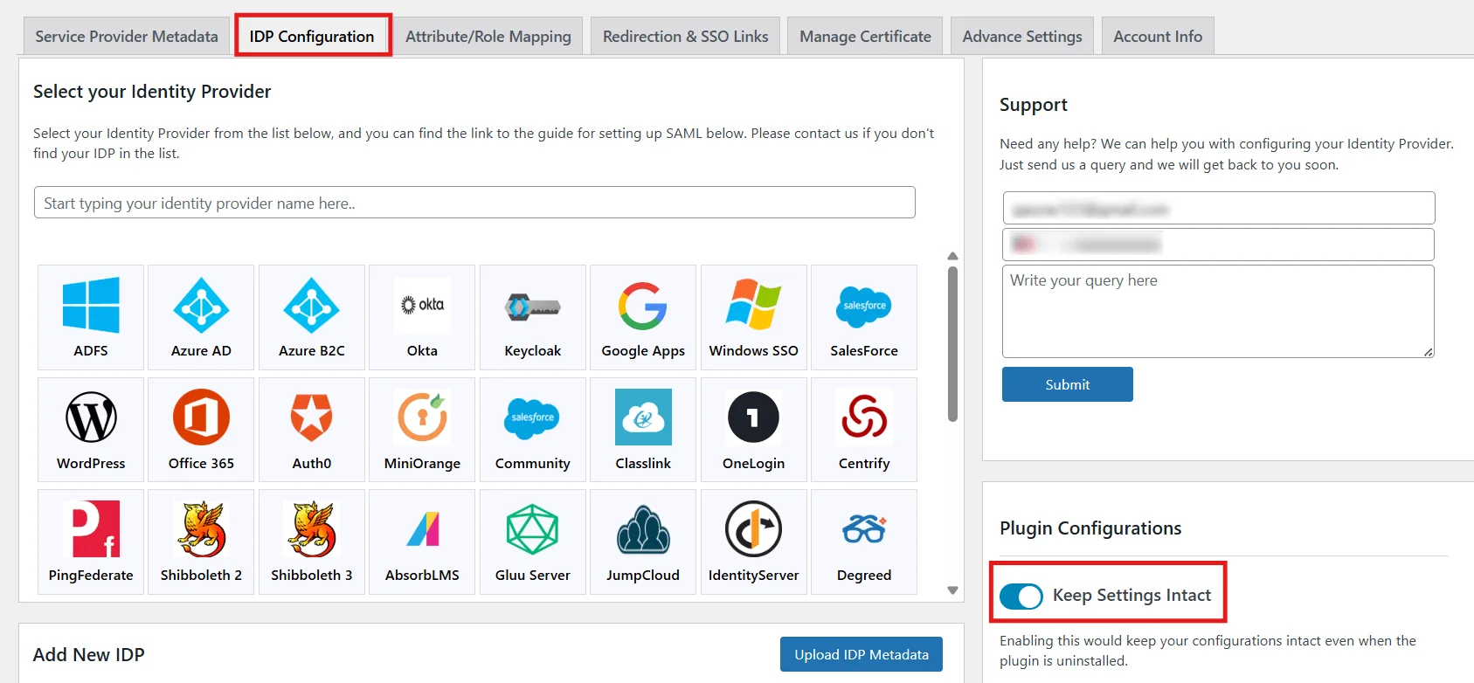The height and width of the screenshot is (683, 1474).
Task: Choose Google Apps as identity provider
Action: point(643,316)
